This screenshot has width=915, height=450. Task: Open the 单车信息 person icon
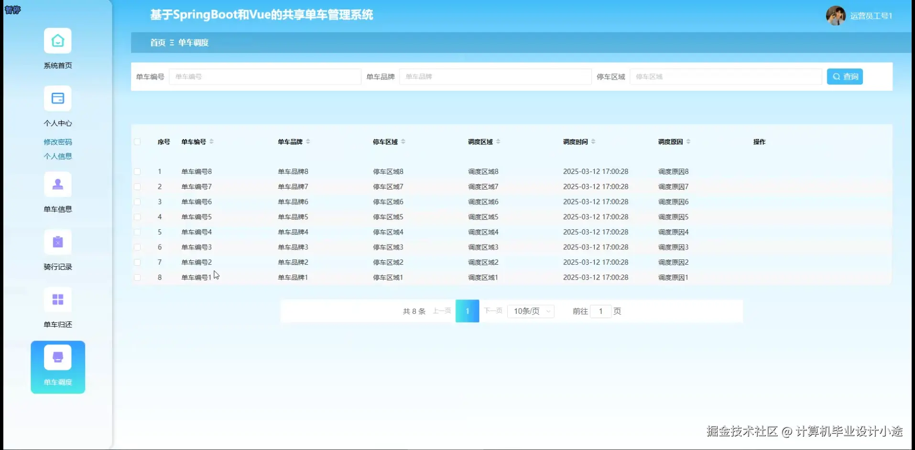[x=58, y=184]
